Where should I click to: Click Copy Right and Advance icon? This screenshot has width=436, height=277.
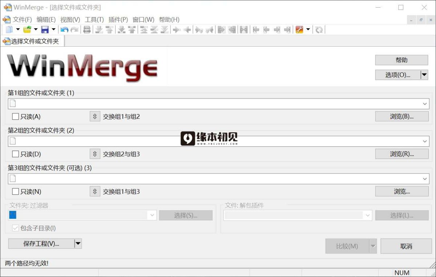pyautogui.click(x=199, y=30)
